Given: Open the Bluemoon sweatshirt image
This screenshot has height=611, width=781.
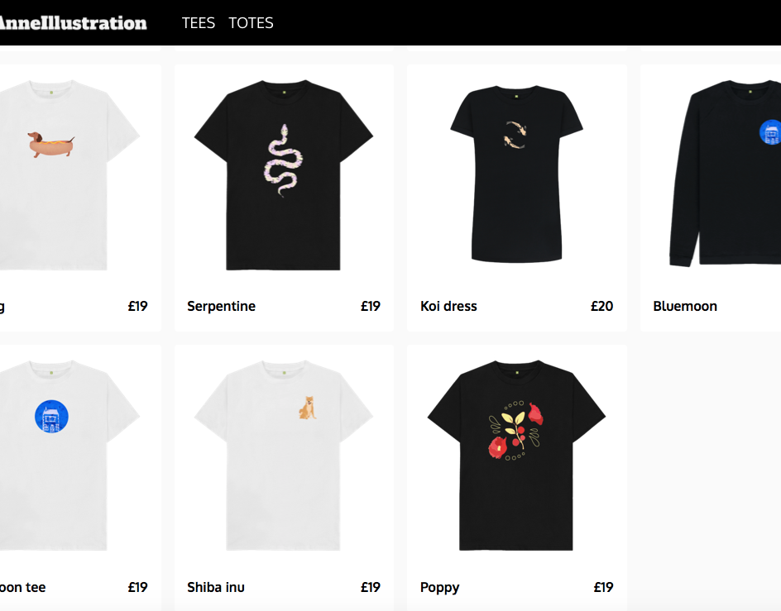Looking at the screenshot, I should tap(726, 174).
